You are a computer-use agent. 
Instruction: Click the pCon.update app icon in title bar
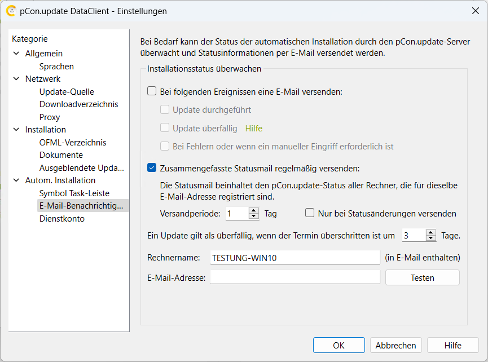11,11
